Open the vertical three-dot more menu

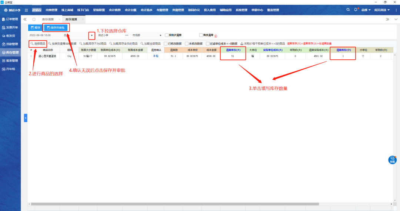point(396,19)
